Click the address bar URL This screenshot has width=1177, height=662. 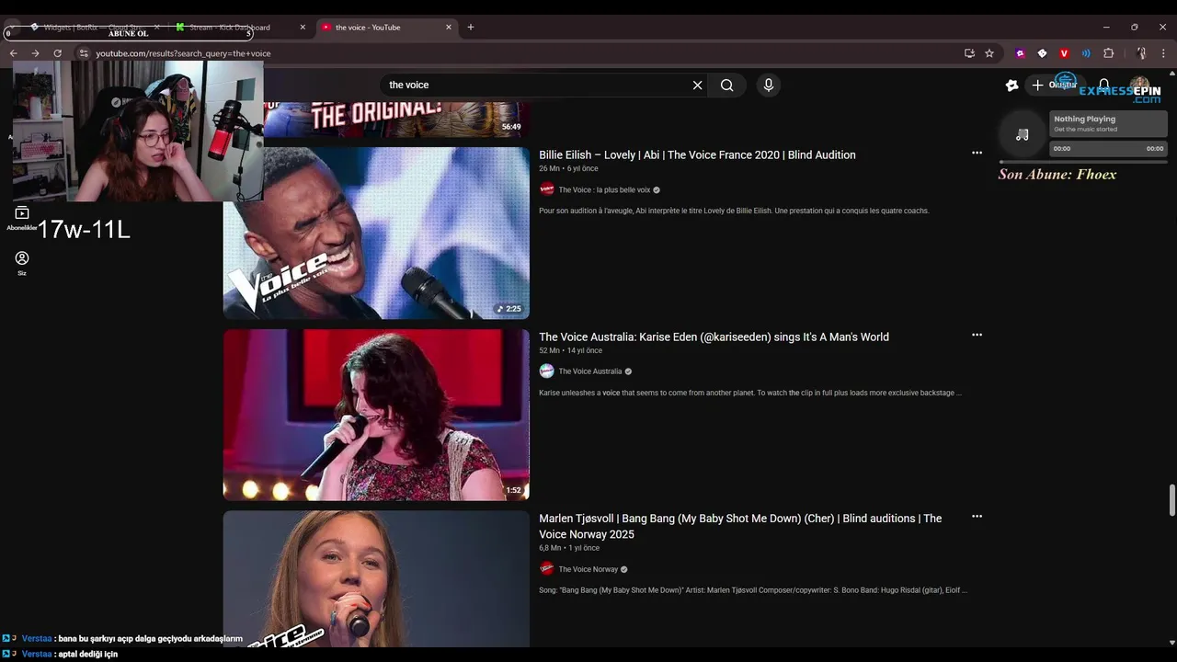tap(183, 53)
